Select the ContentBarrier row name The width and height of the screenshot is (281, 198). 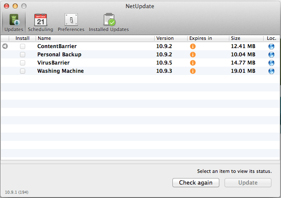pos(57,46)
